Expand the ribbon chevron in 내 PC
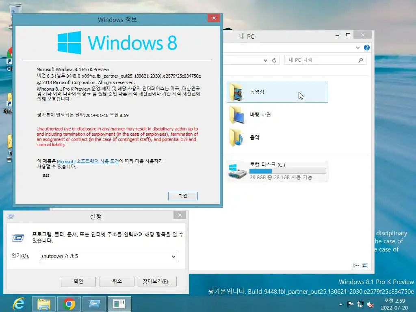 [357, 48]
